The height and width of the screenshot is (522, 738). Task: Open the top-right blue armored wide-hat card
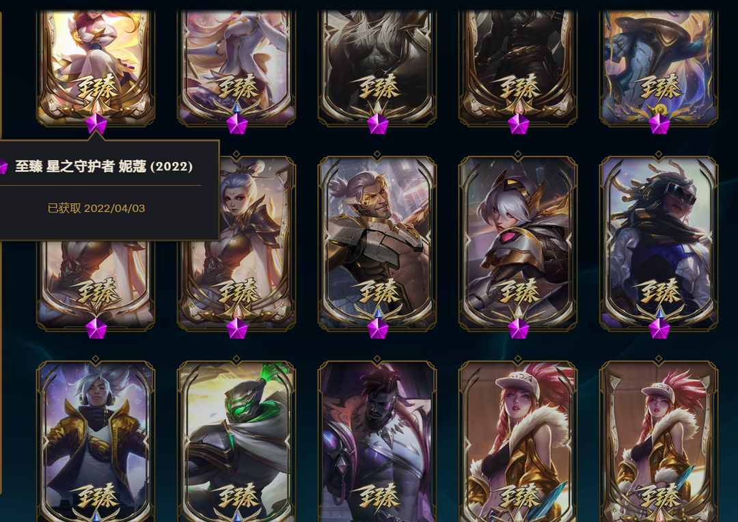659,68
